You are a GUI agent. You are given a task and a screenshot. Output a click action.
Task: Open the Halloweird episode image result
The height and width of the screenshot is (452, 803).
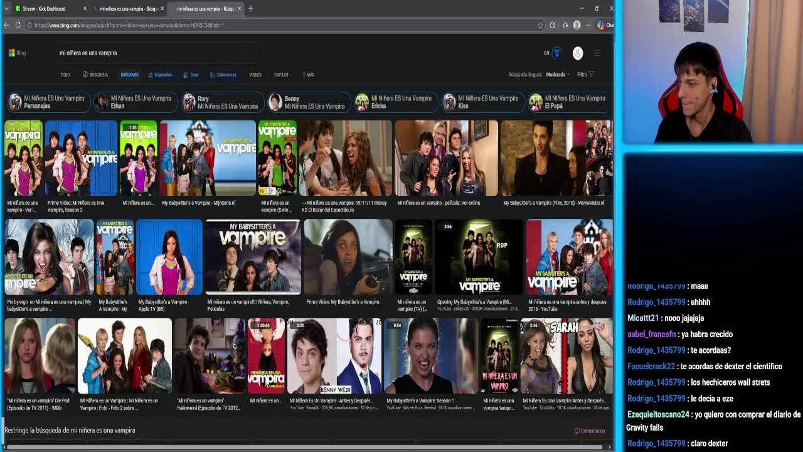(x=210, y=356)
